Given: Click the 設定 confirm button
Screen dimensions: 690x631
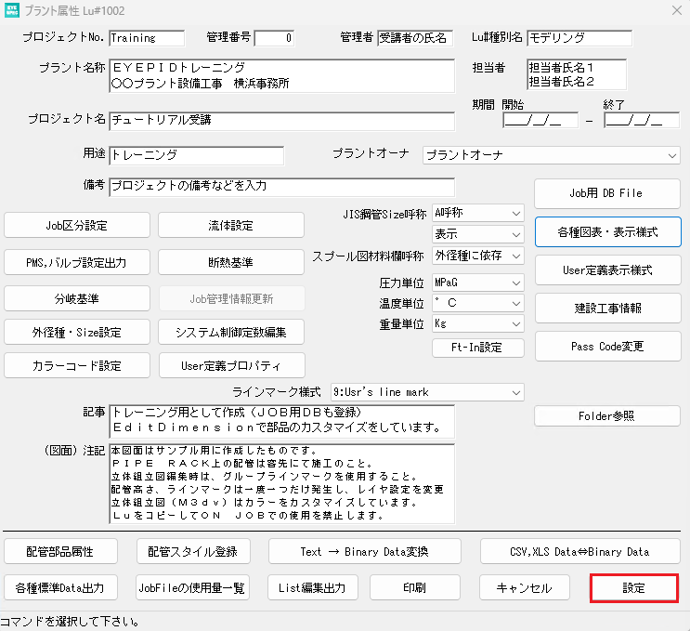Looking at the screenshot, I should [634, 588].
